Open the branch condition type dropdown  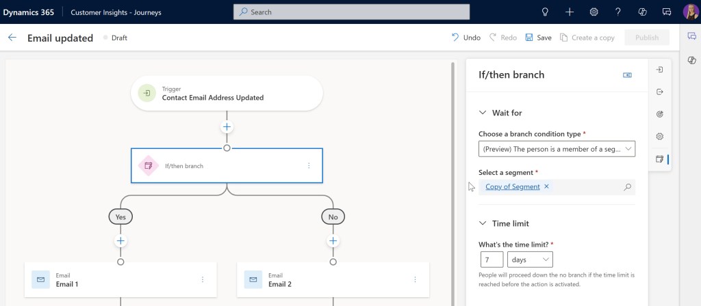[x=557, y=149]
